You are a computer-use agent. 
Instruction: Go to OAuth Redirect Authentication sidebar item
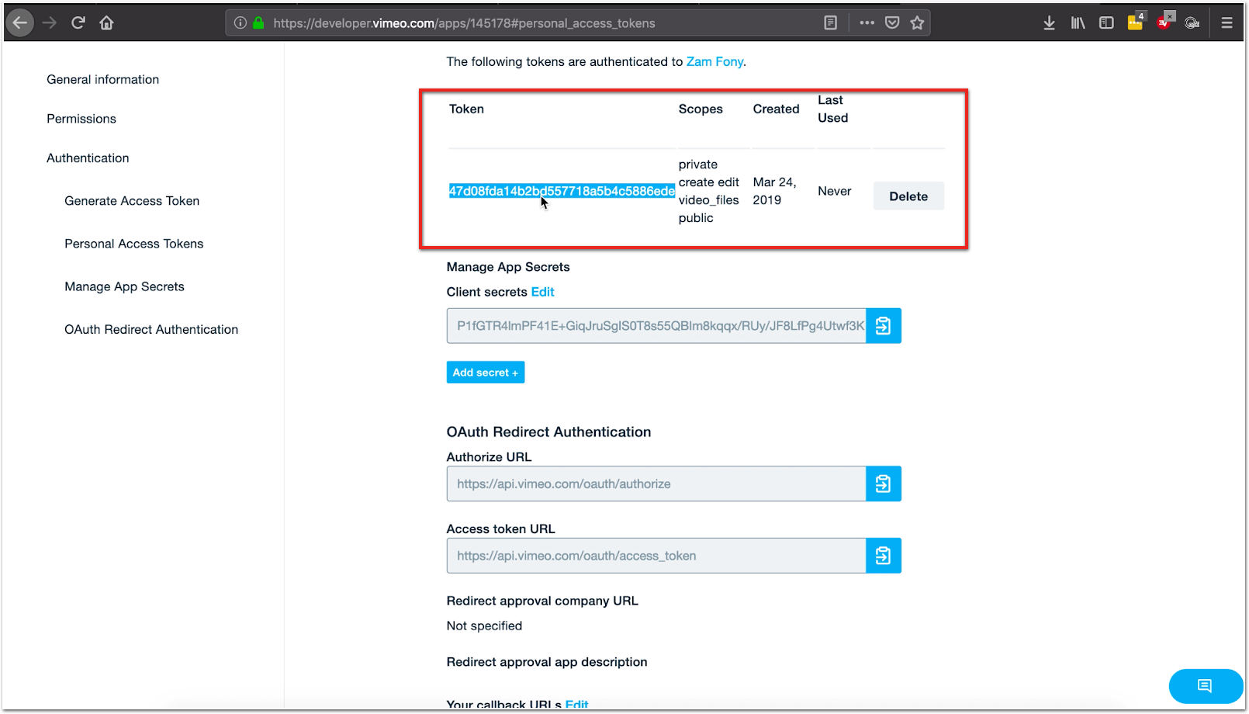(151, 330)
